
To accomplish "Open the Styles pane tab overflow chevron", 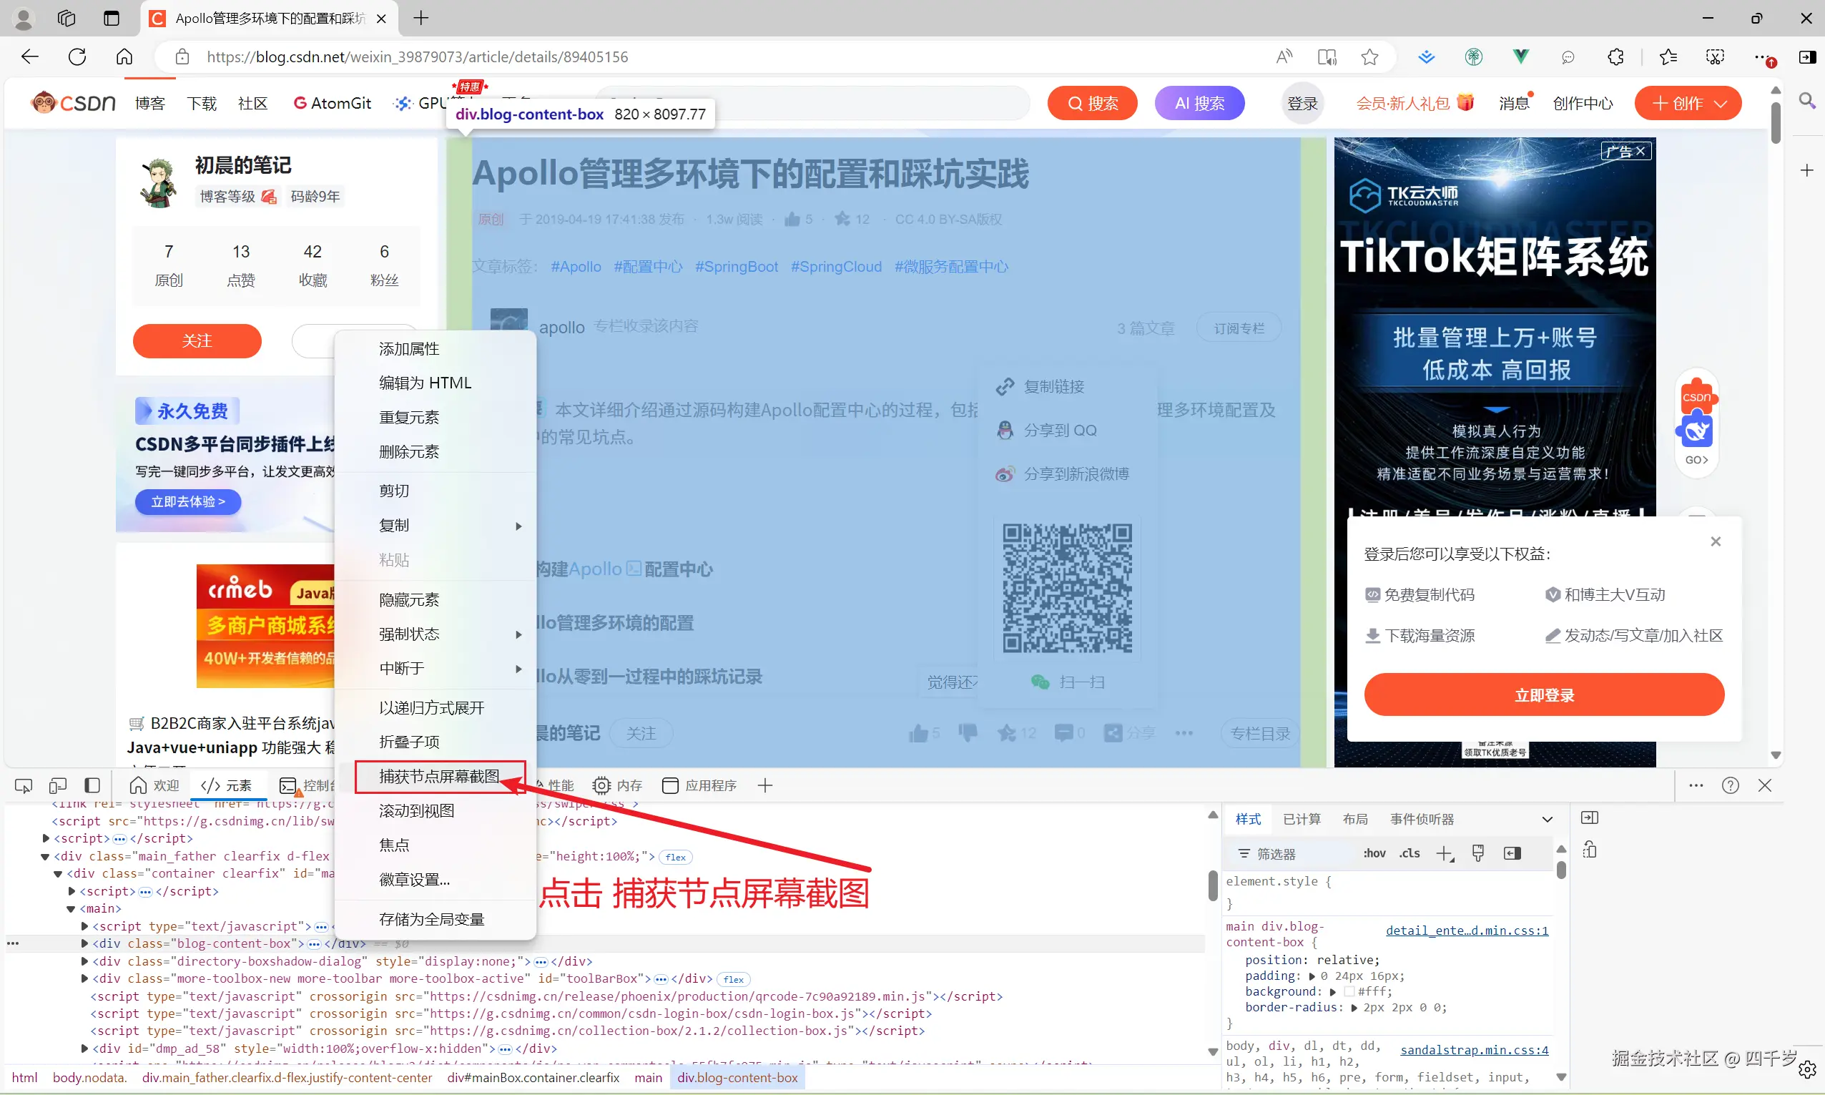I will click(1548, 819).
